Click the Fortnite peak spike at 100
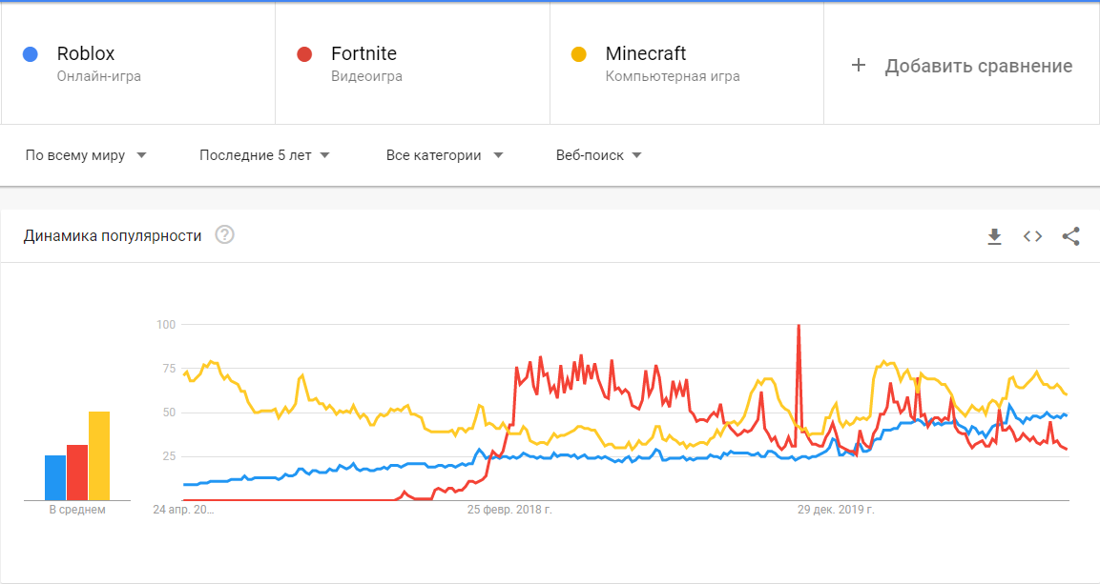The height and width of the screenshot is (584, 1100). click(798, 327)
